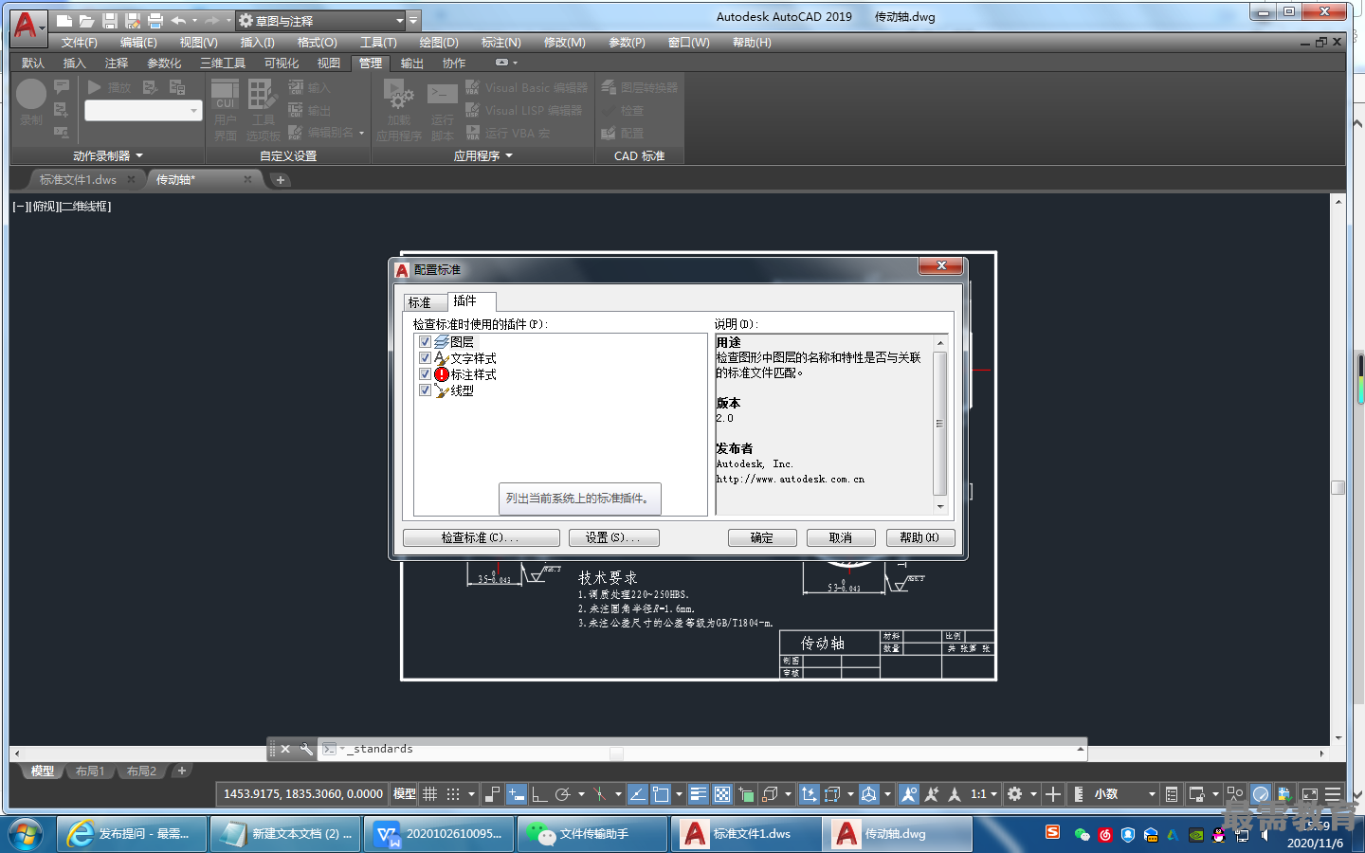1365x853 pixels.
Task: Click the 工具选项板 icon
Action: click(x=262, y=95)
